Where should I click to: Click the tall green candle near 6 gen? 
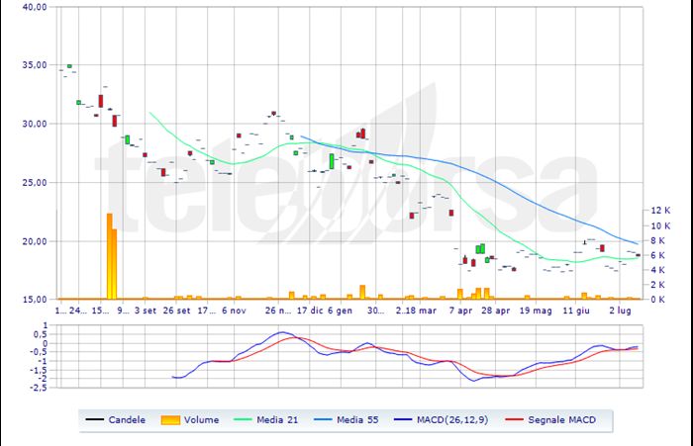(332, 161)
